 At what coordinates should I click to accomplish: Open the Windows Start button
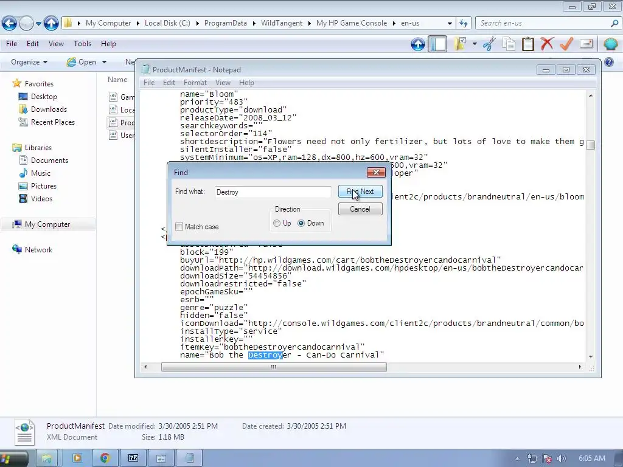pos(13,458)
